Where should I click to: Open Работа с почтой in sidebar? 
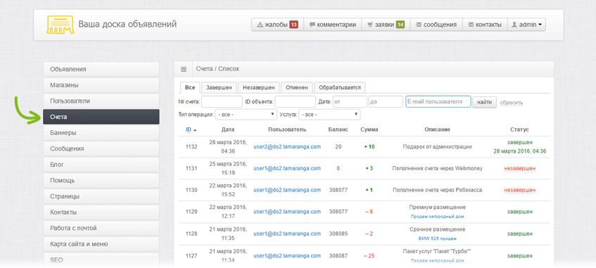click(101, 228)
